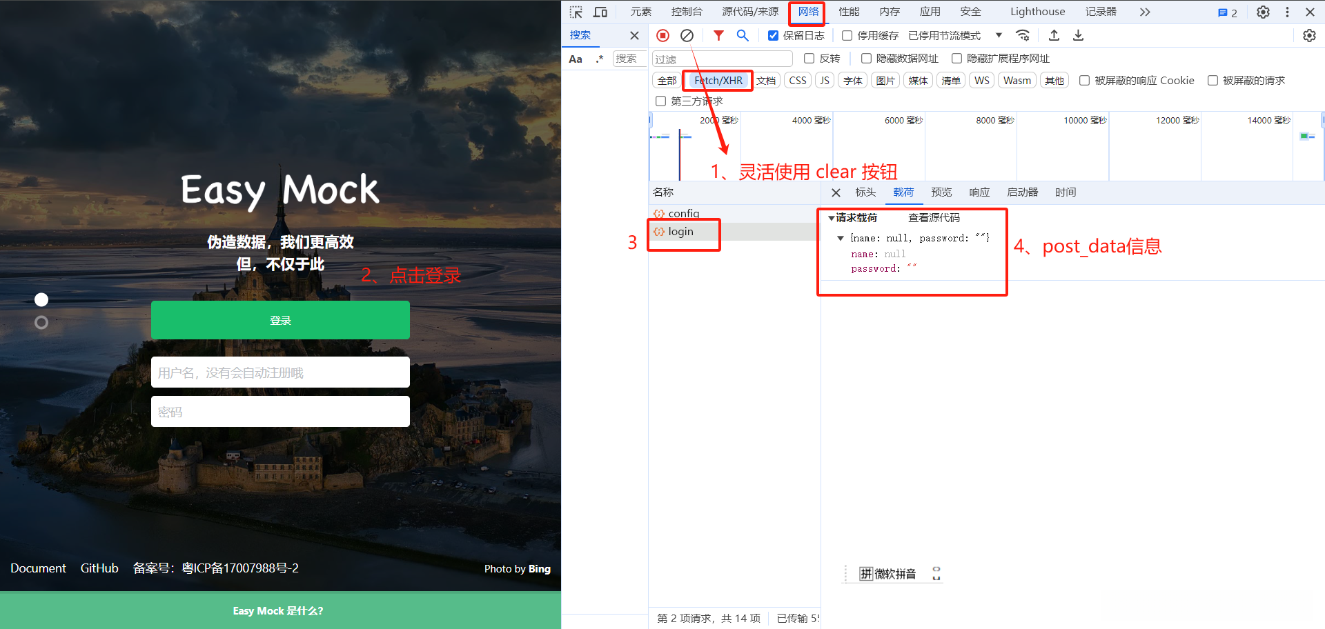Collapse the payload object tree
The width and height of the screenshot is (1325, 629).
point(840,238)
